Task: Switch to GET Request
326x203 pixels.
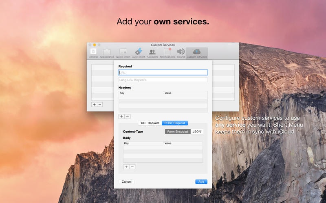Action: tap(150, 123)
